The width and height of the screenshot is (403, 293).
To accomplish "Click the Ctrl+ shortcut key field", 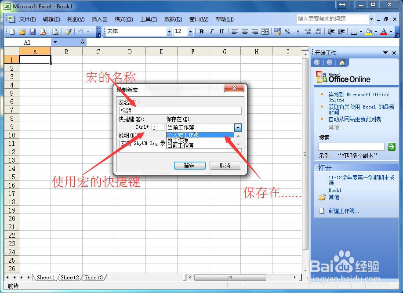I will pyautogui.click(x=158, y=127).
